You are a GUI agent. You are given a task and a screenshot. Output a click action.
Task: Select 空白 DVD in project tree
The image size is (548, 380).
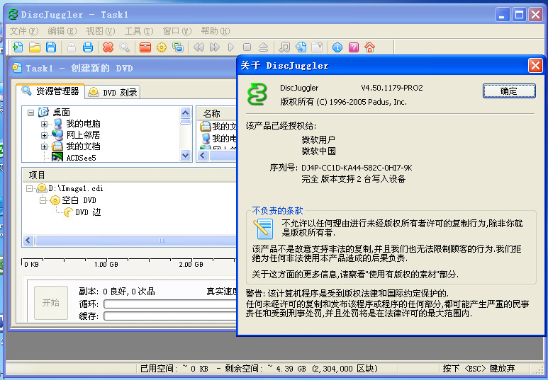(79, 200)
